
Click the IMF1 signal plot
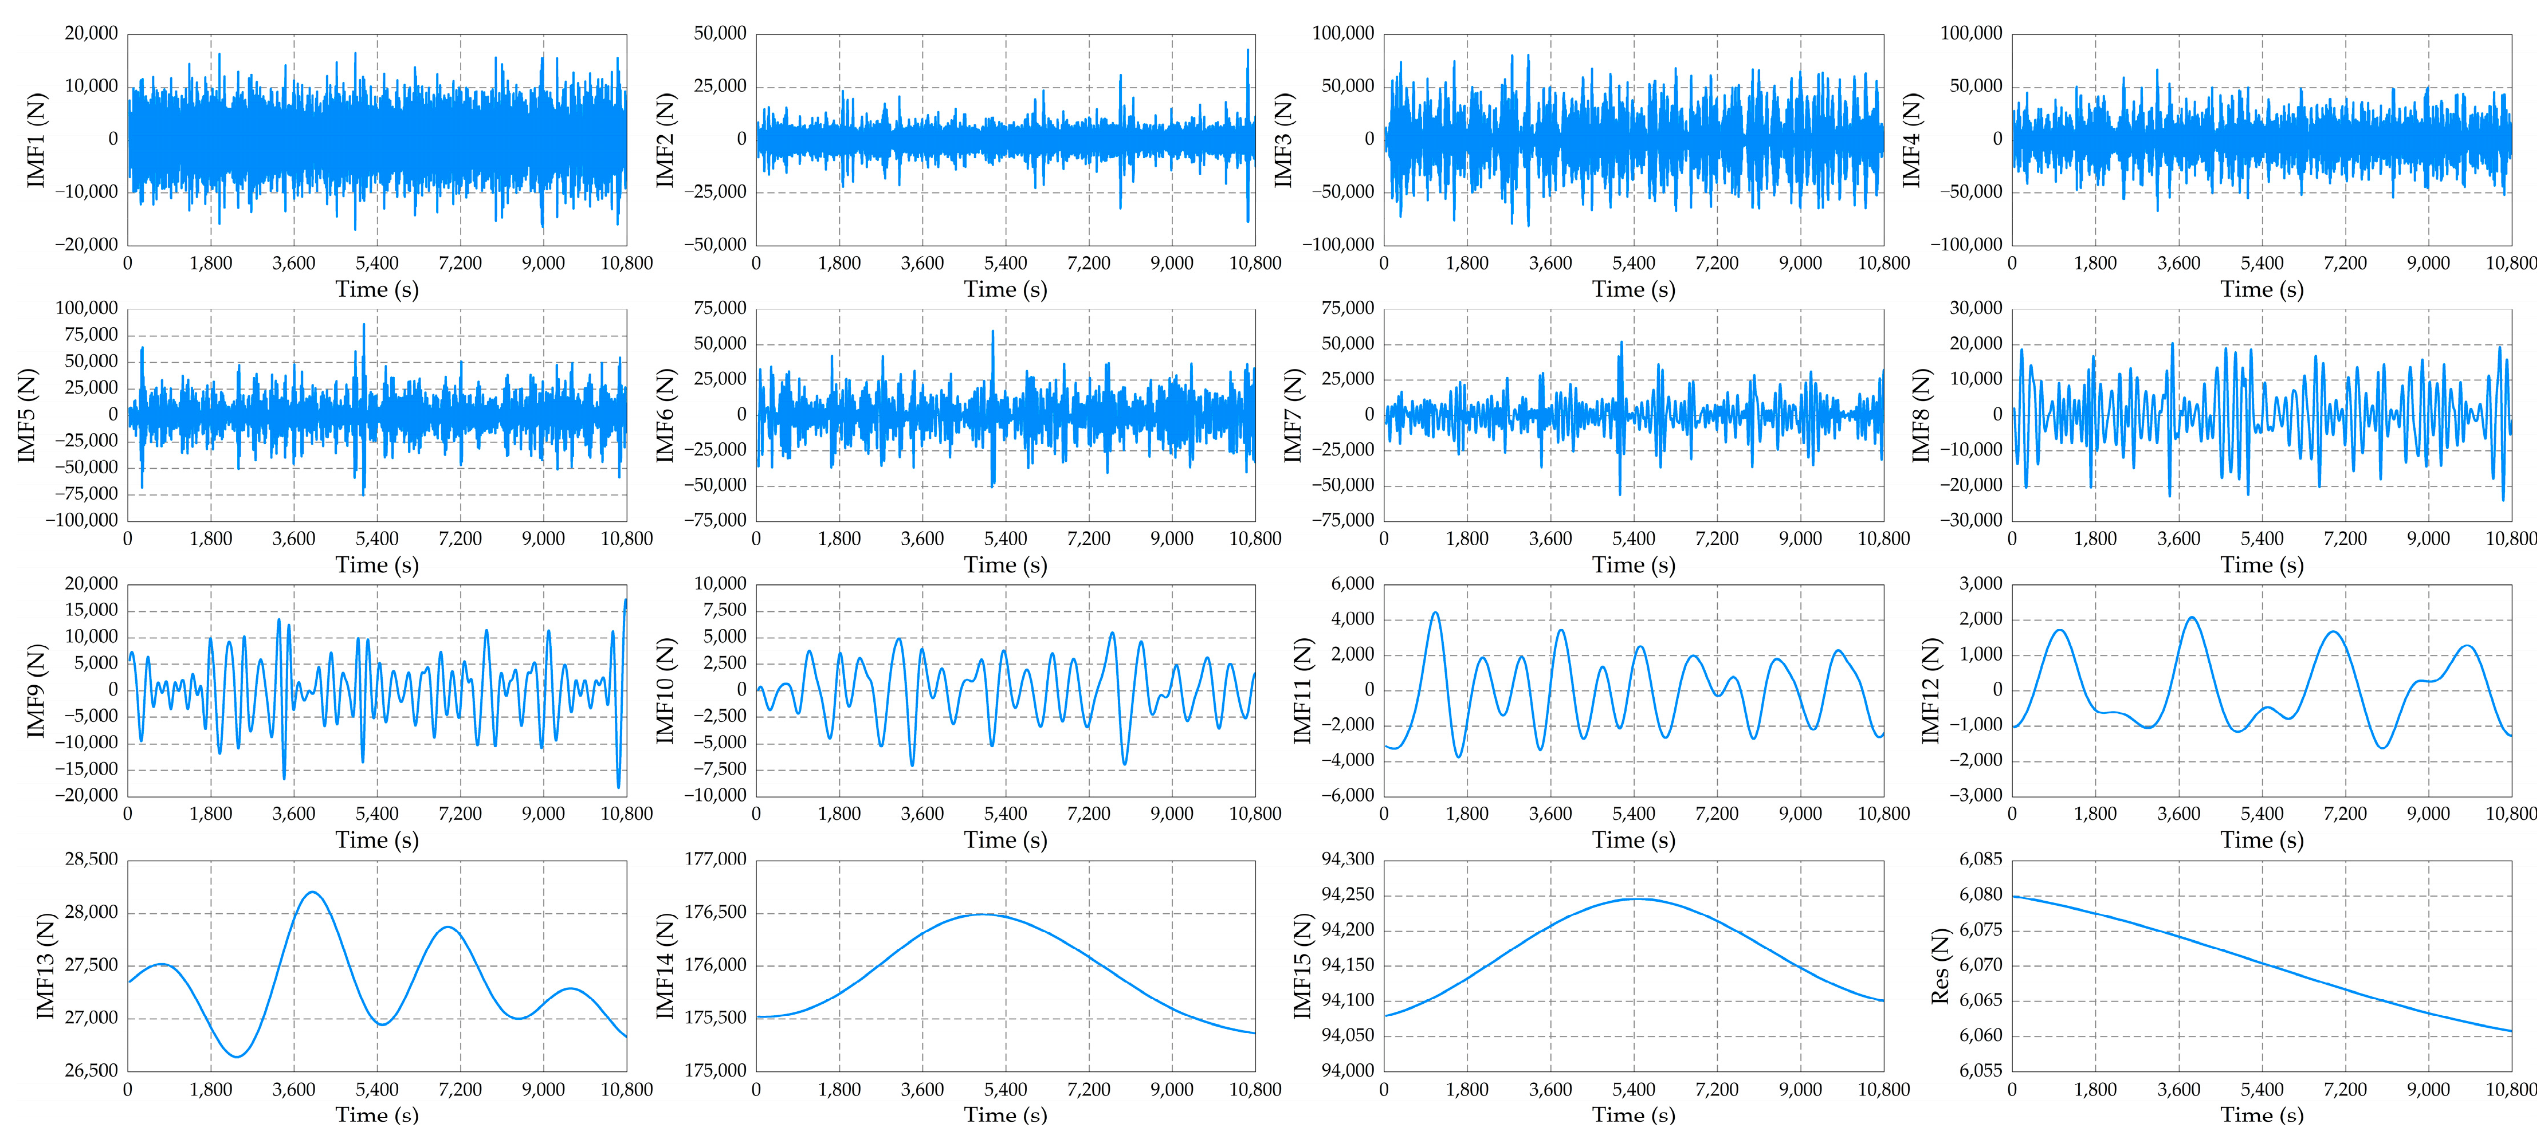point(377,139)
